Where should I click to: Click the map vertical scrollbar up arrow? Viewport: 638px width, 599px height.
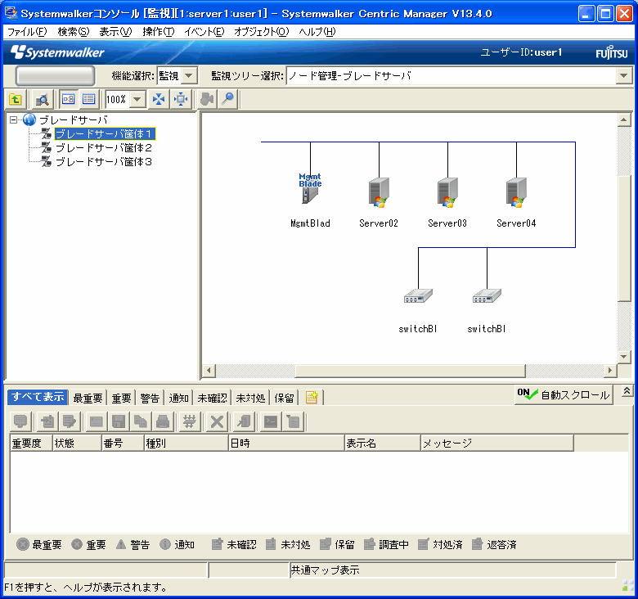point(624,119)
